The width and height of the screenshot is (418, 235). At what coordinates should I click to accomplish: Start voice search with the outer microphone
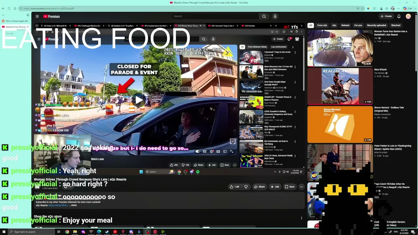click(275, 16)
